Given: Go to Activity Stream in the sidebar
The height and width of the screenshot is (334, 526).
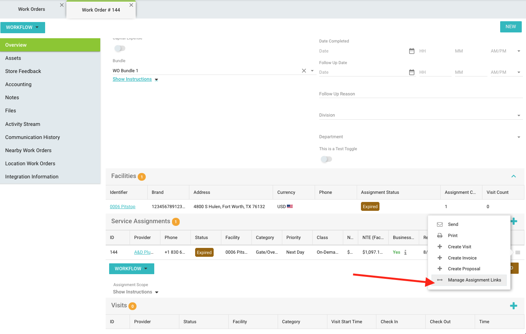Looking at the screenshot, I should pos(23,124).
